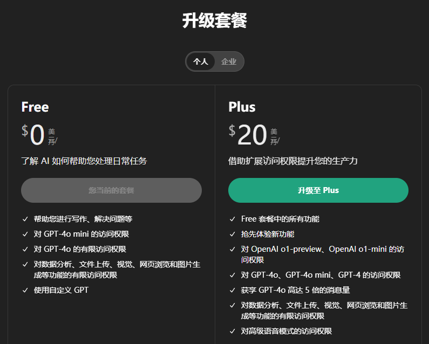Click the text 抢先体验新功能
Screen dimensions: 429x344
point(268,234)
